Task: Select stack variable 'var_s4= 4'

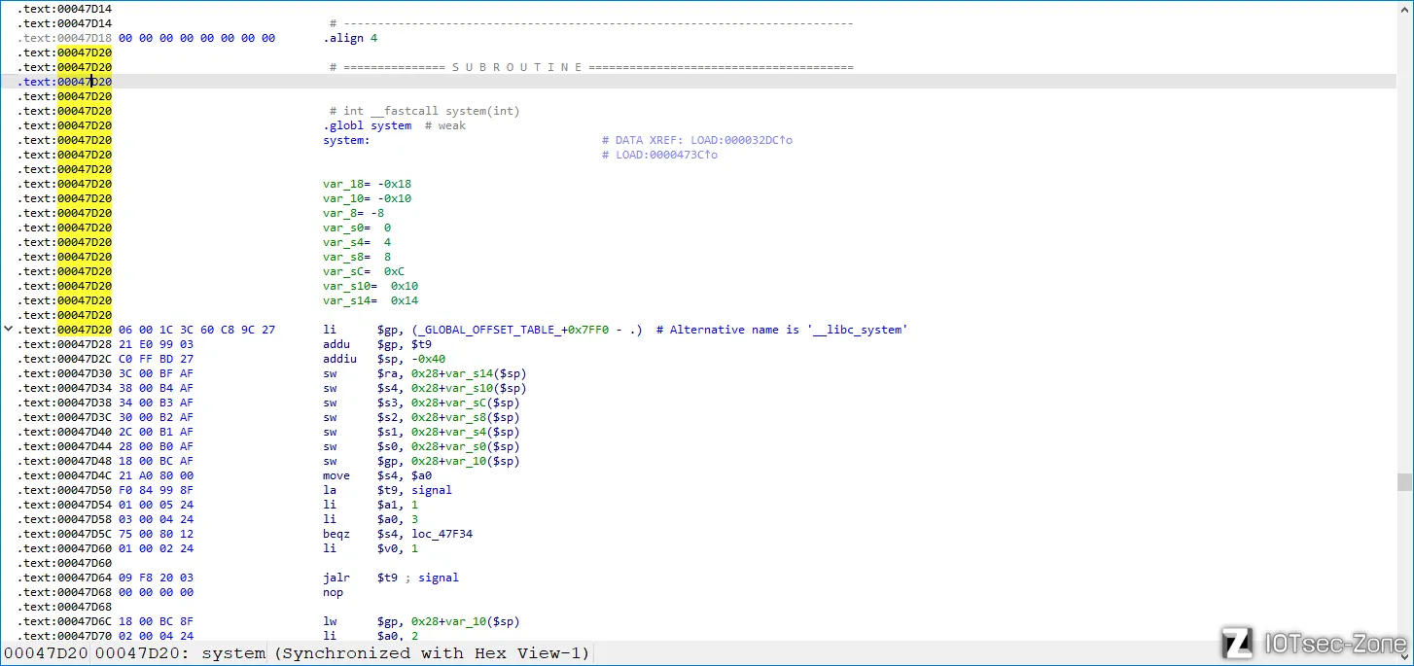Action: click(x=358, y=242)
